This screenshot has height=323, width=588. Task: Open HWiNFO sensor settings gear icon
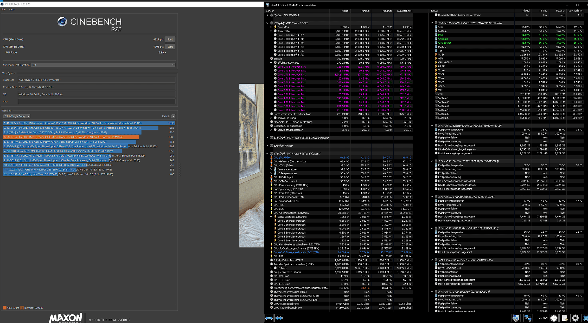(575, 318)
